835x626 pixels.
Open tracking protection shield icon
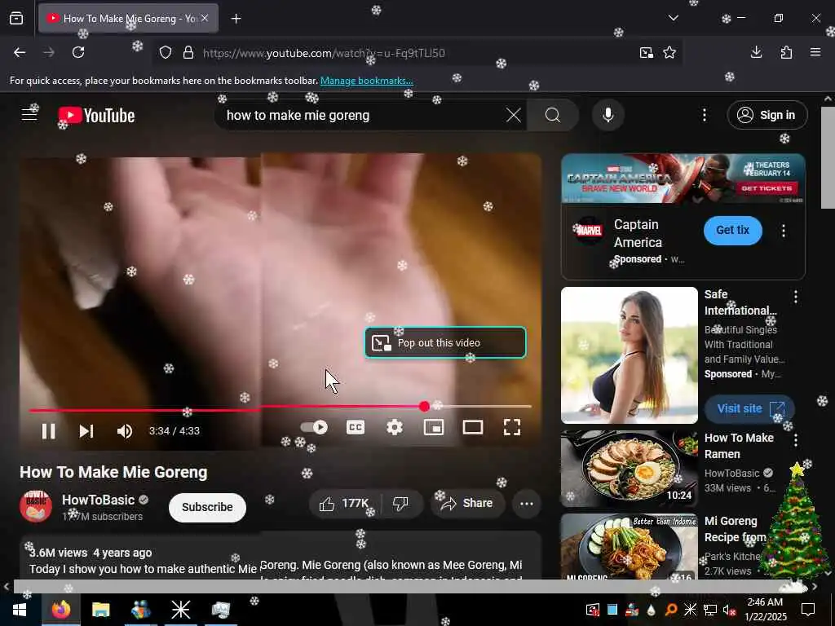pos(166,53)
